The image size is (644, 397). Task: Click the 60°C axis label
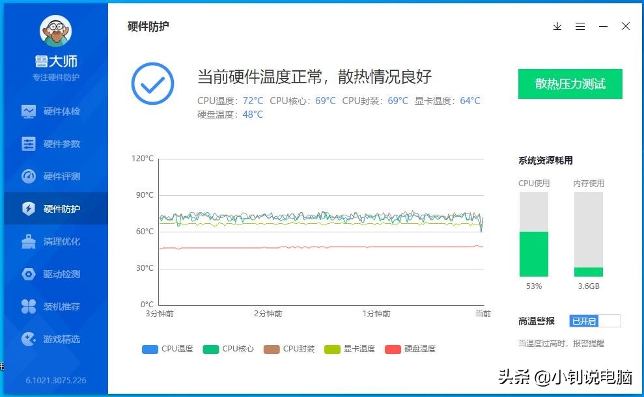pos(145,232)
